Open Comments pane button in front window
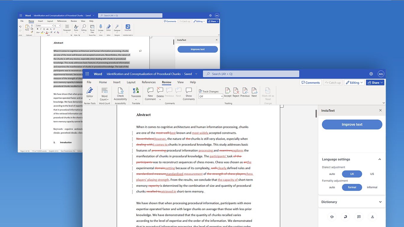 coord(311,82)
